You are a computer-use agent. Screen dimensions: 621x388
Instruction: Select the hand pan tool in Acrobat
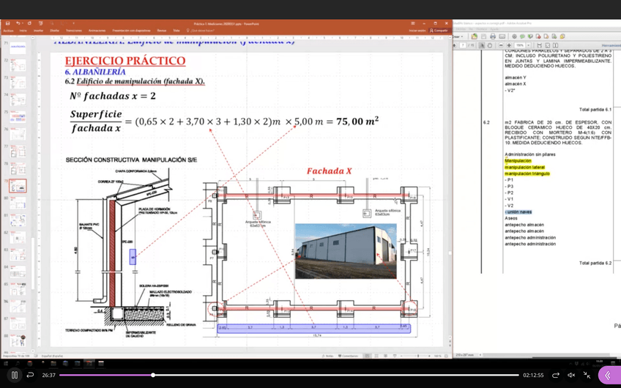tap(490, 45)
